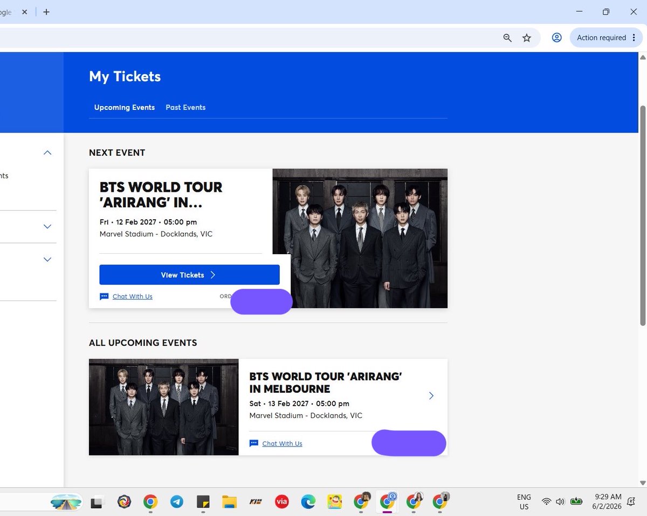Image resolution: width=647 pixels, height=516 pixels.
Task: Open the yellow cartoon face app on taskbar
Action: [x=335, y=502]
